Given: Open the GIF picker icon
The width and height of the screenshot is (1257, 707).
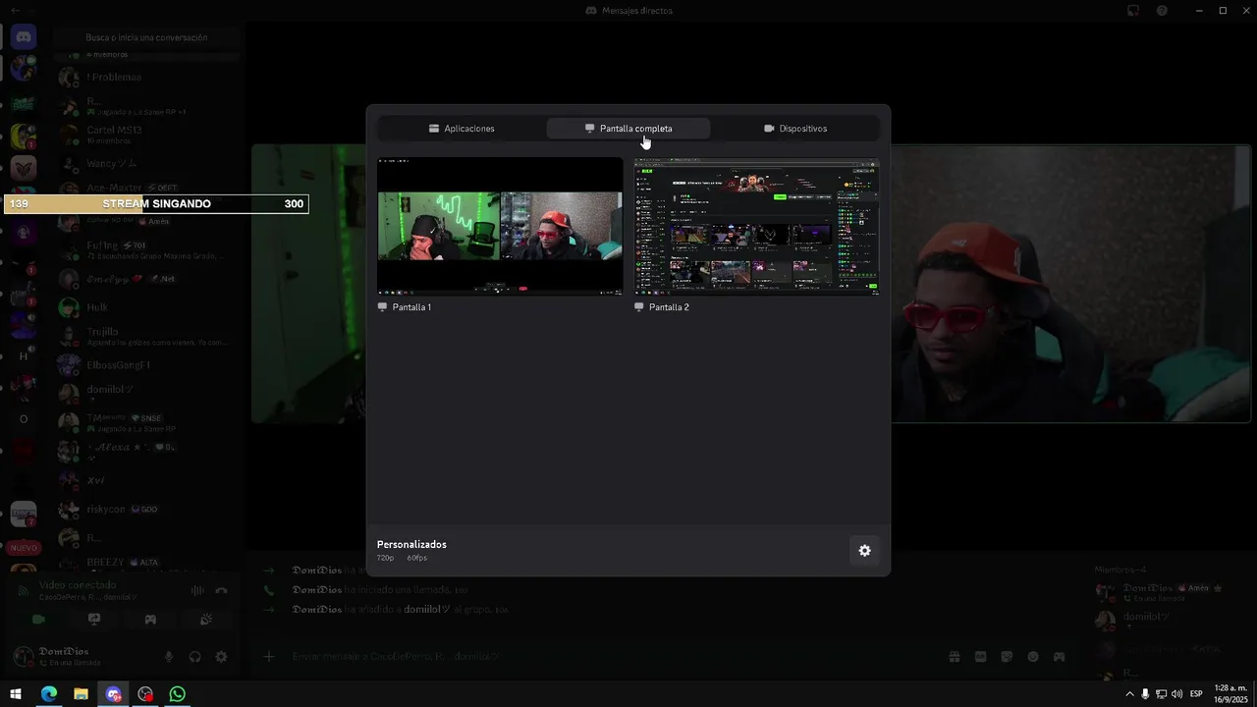Looking at the screenshot, I should coord(980,656).
